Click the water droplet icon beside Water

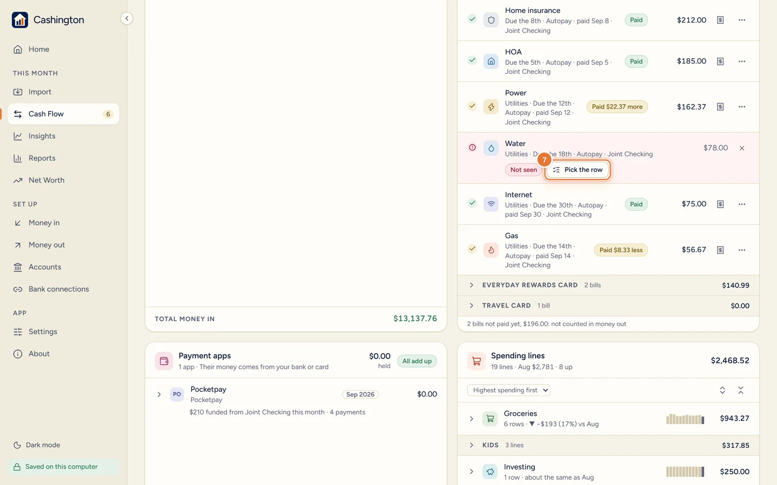pyautogui.click(x=491, y=148)
